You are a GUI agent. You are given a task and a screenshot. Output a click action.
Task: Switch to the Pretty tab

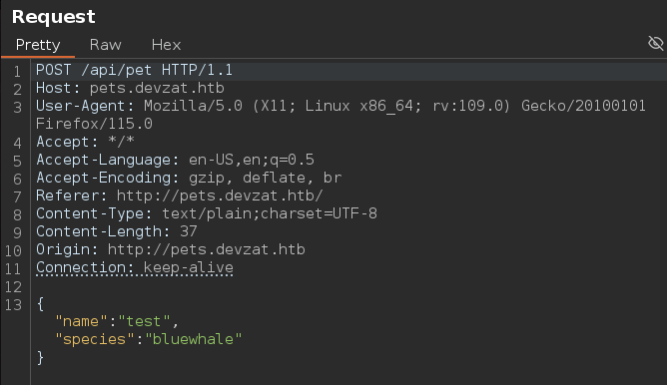[x=38, y=45]
